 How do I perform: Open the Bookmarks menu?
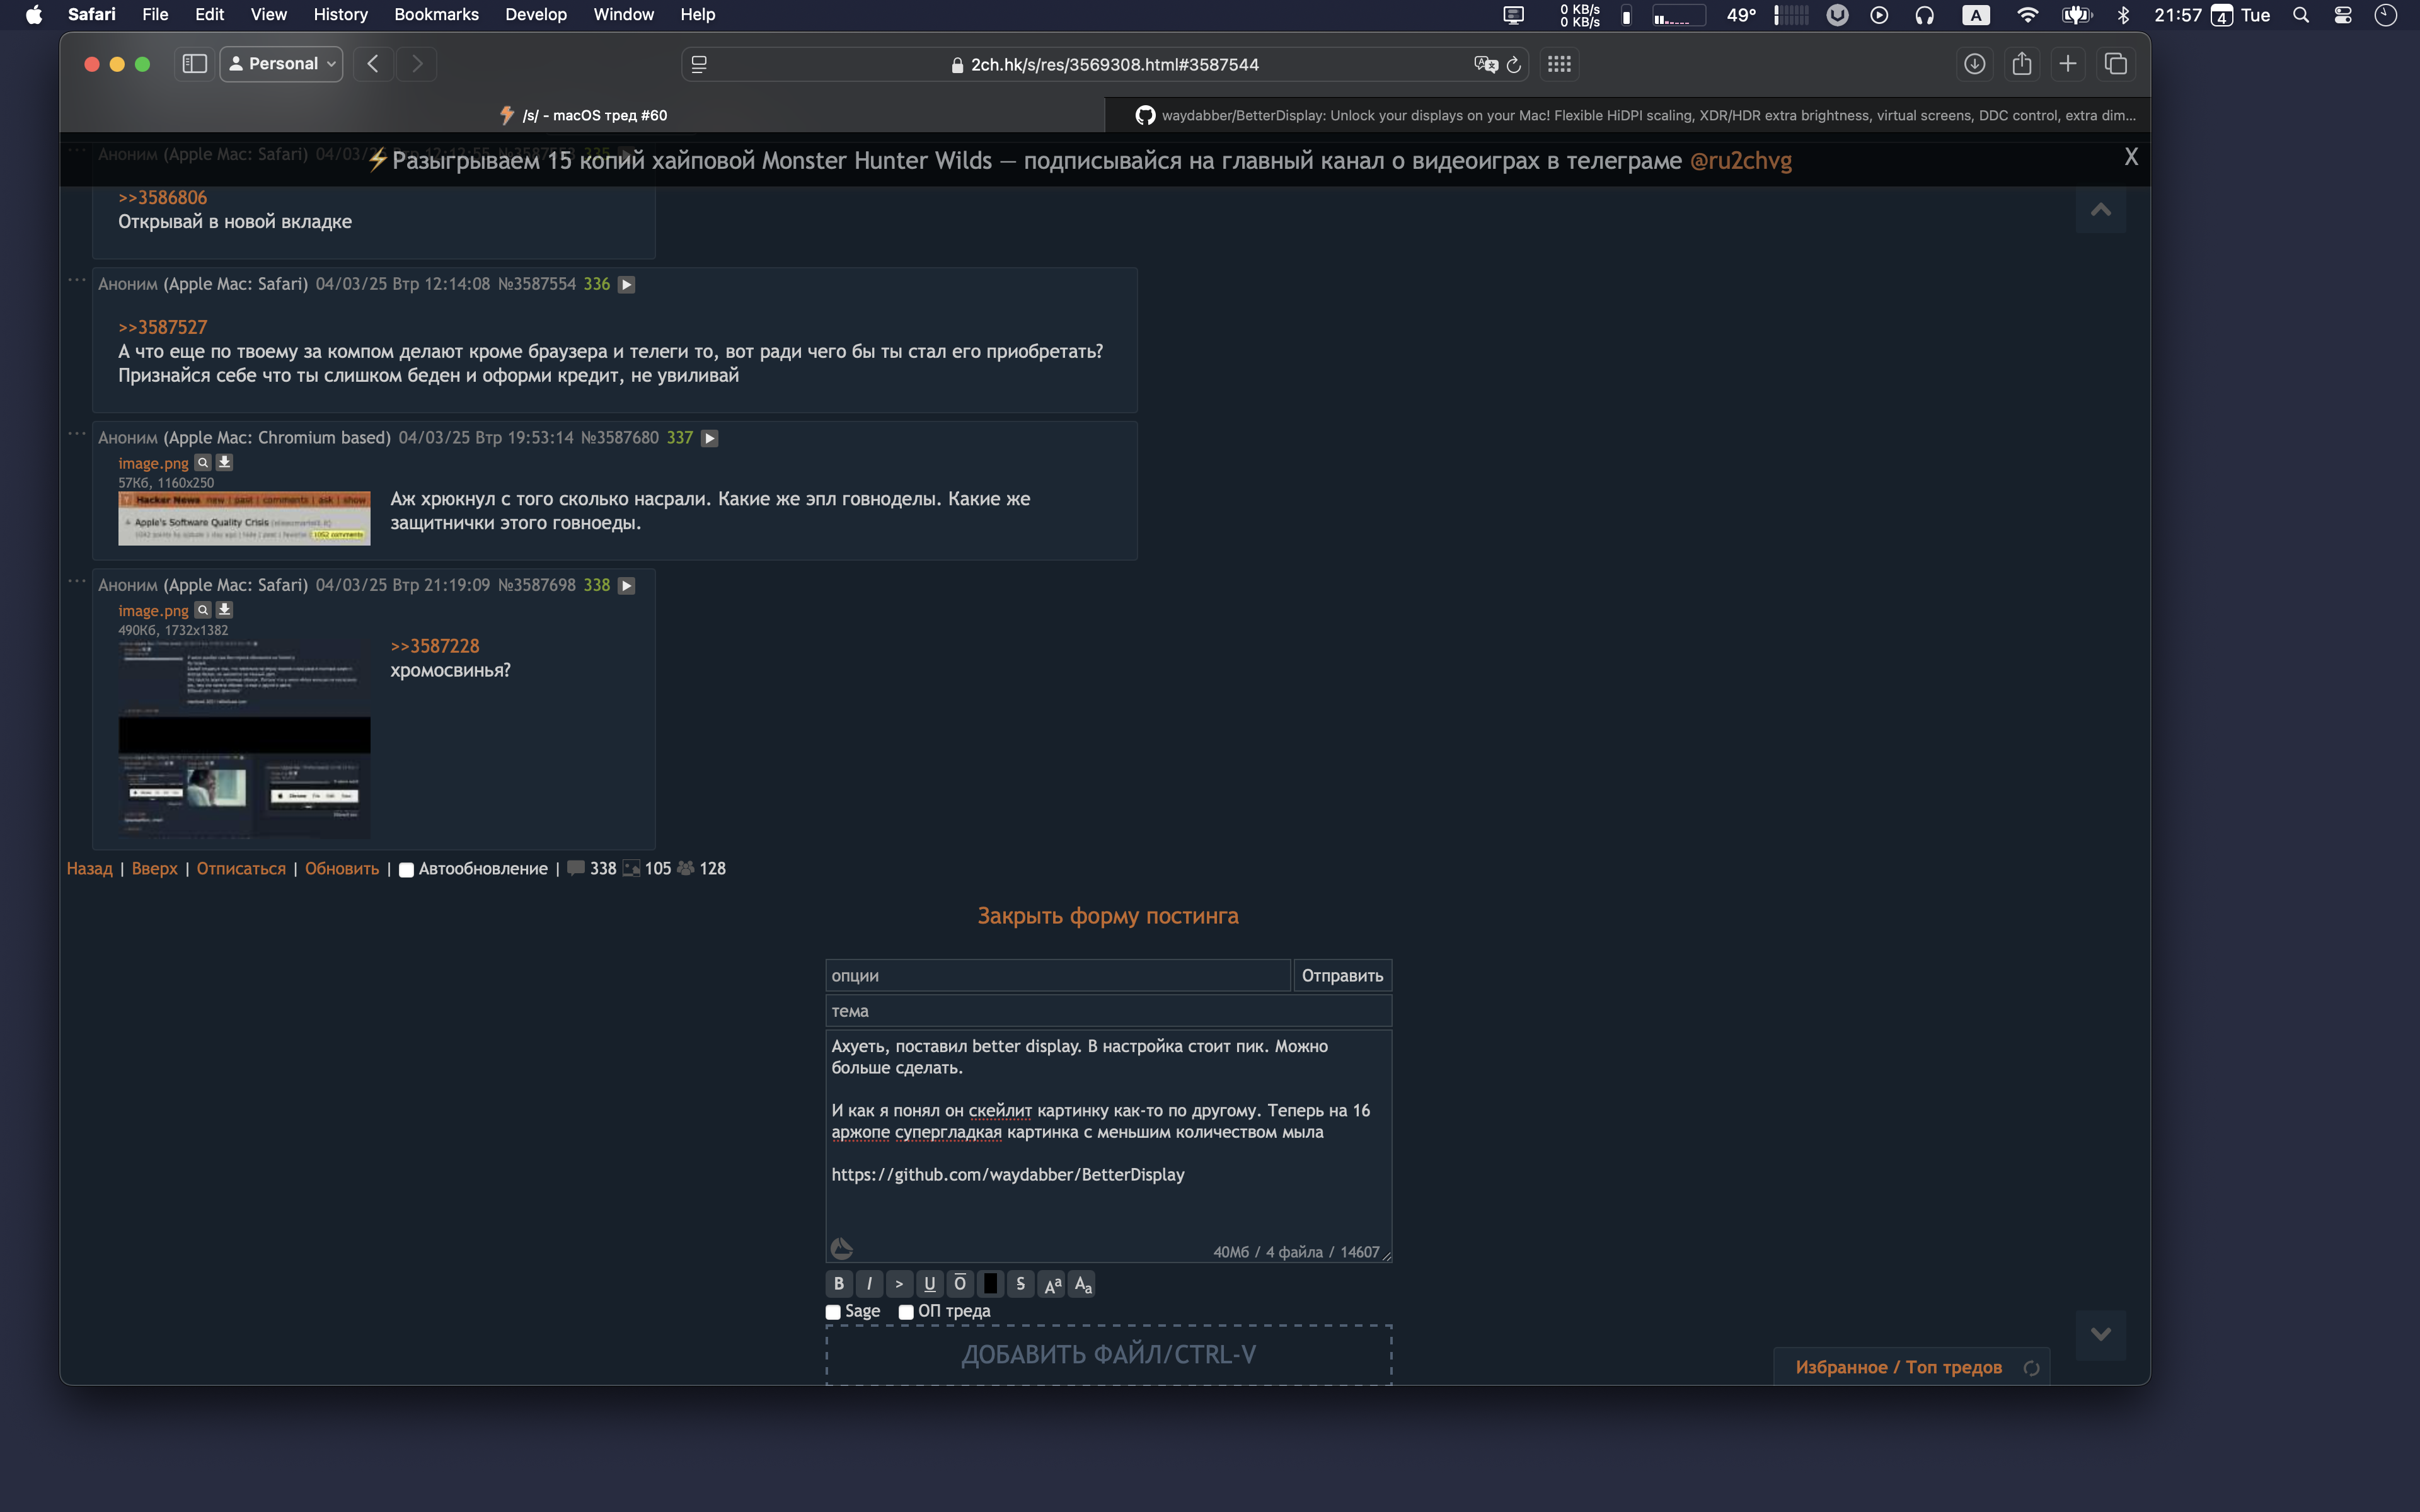(436, 15)
